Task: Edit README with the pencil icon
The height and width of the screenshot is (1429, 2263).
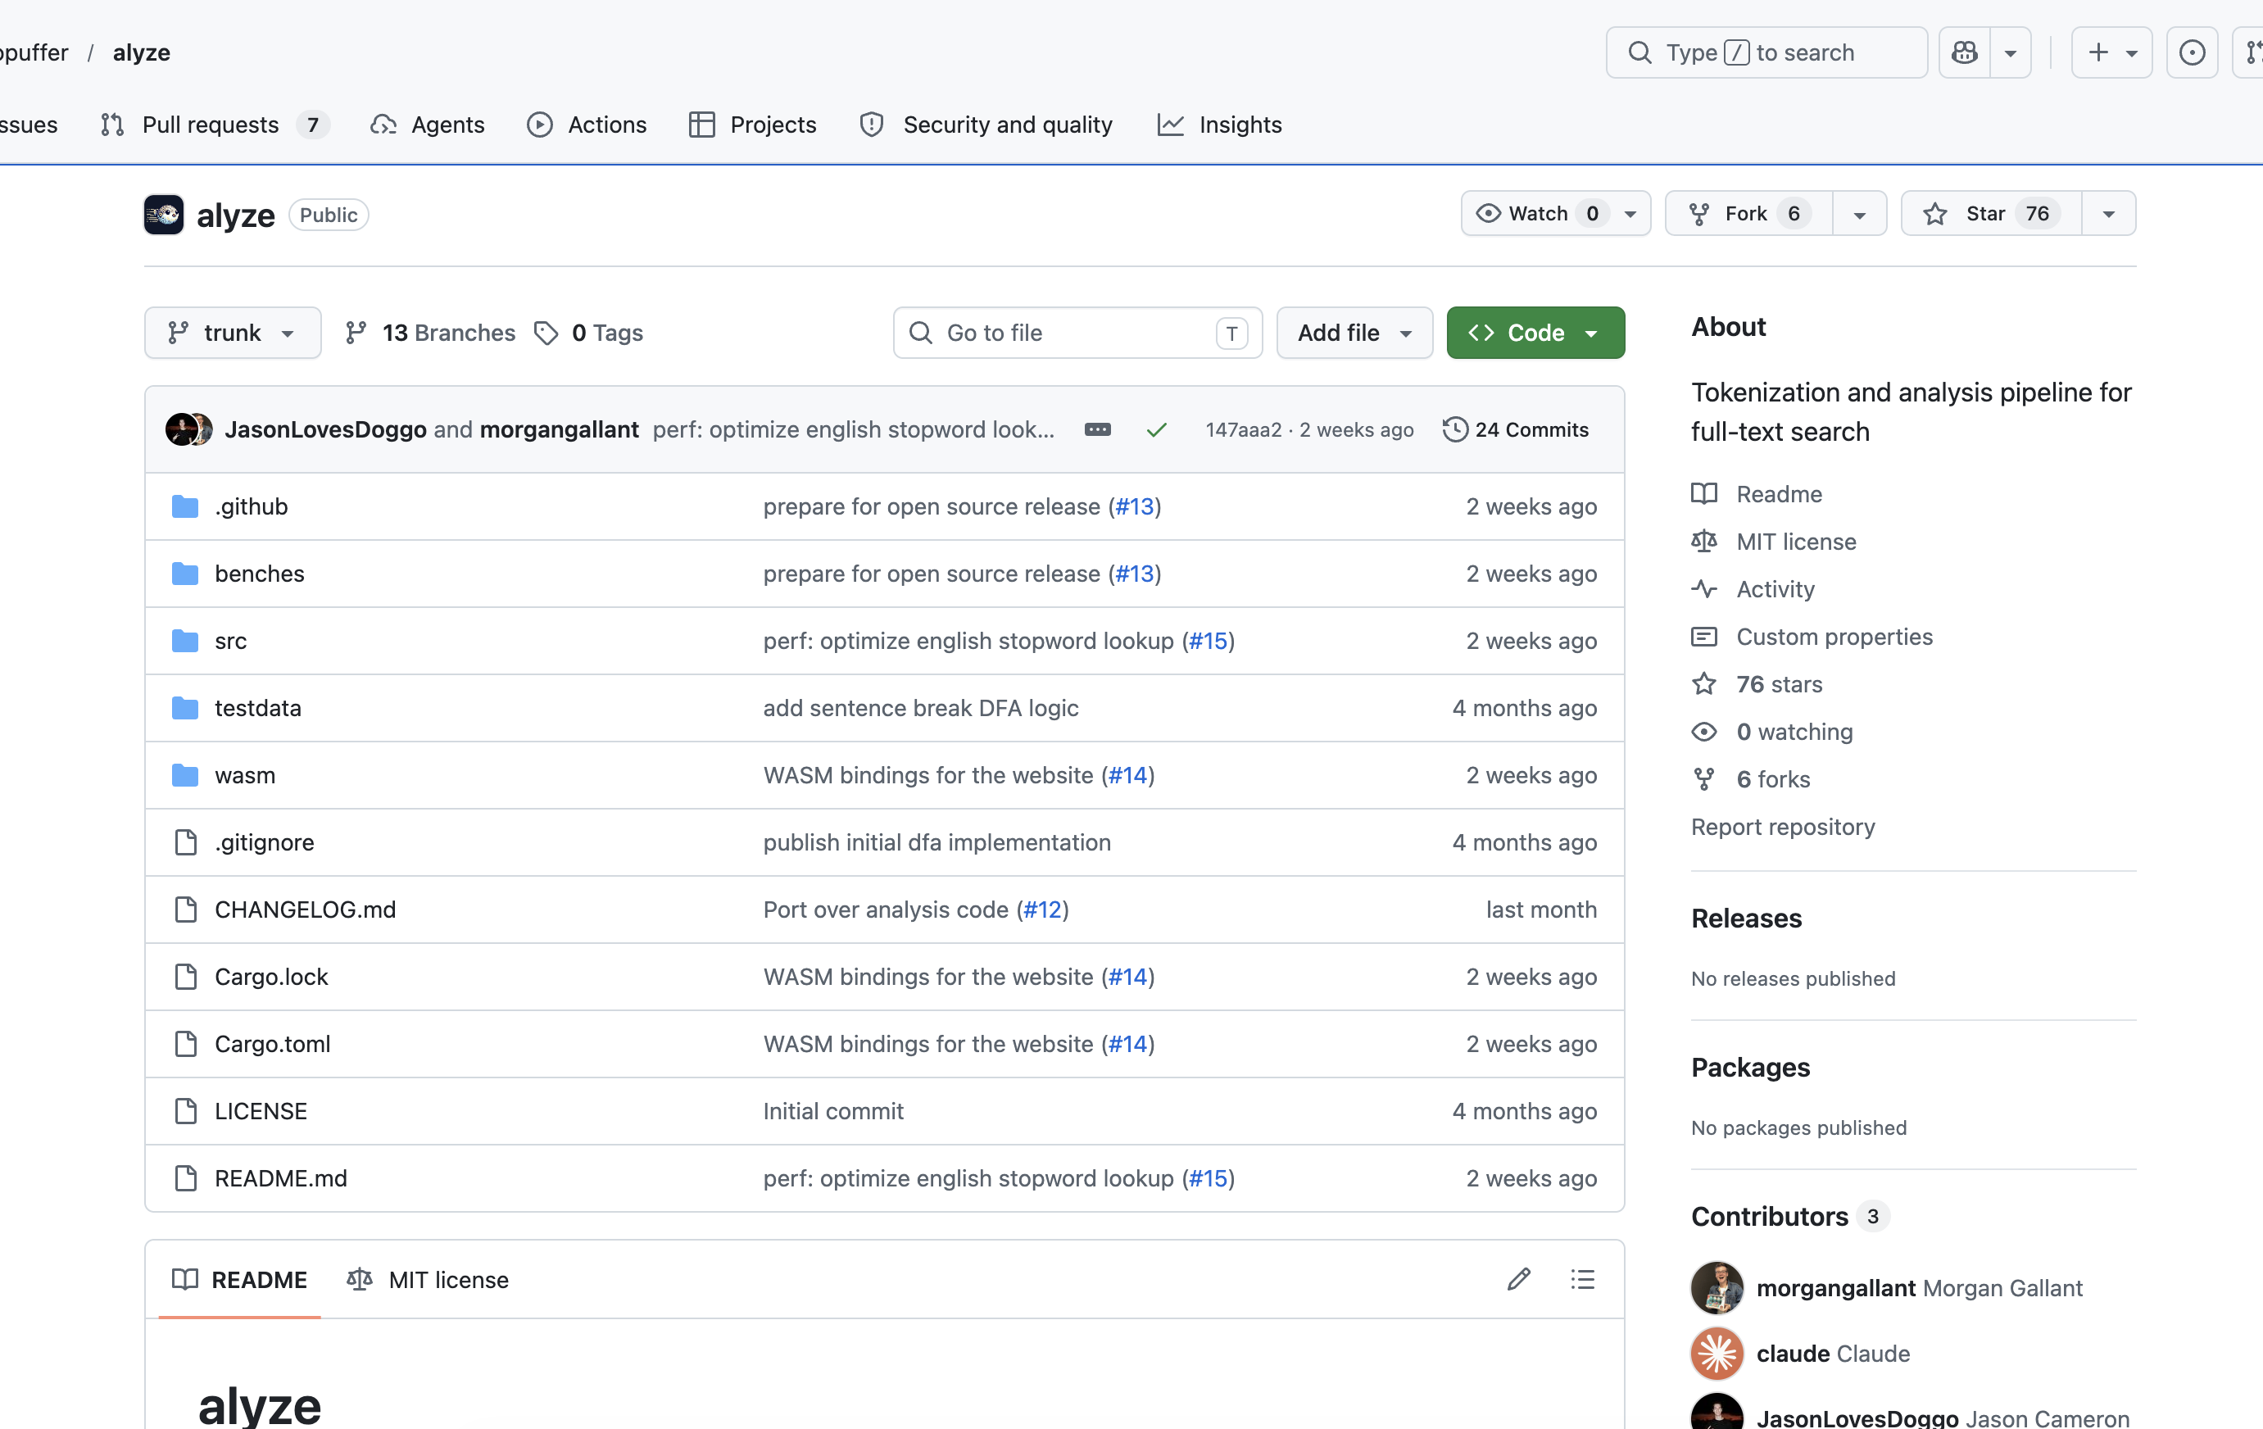Action: pos(1519,1278)
